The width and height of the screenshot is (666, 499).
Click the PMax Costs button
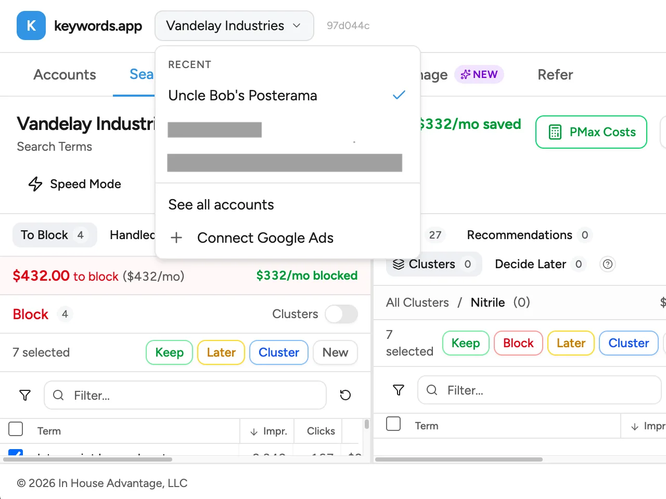point(591,132)
